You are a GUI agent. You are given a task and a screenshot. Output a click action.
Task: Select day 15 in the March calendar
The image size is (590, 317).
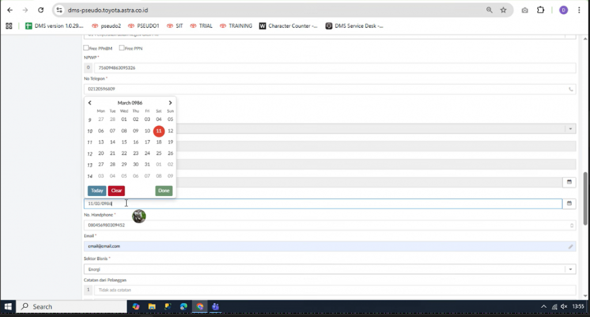pos(124,142)
